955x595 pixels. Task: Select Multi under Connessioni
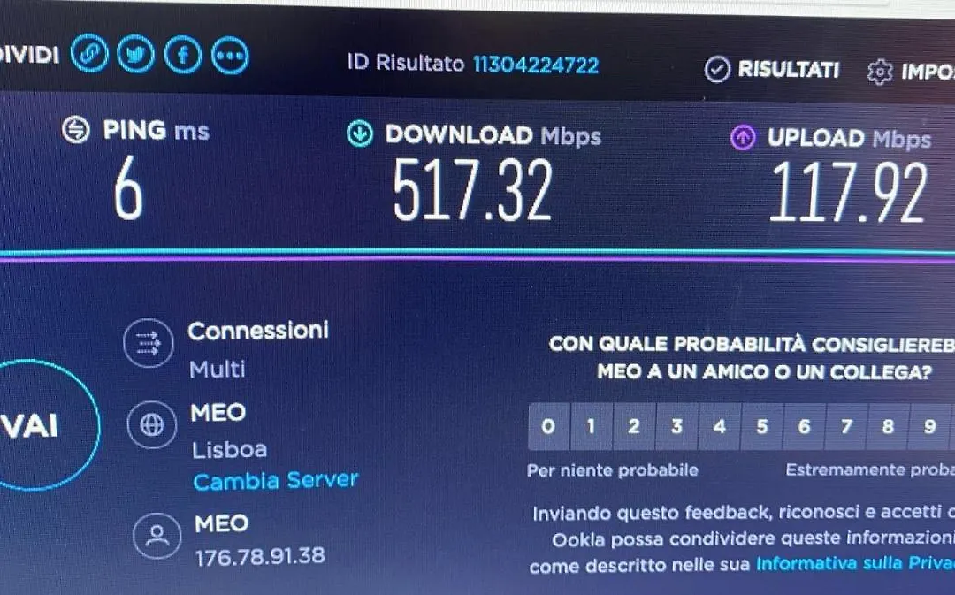pos(218,369)
